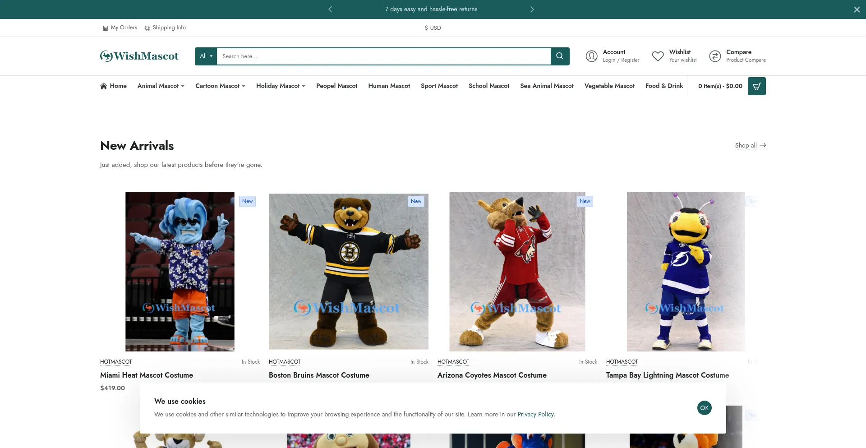This screenshot has width=866, height=448.
Task: Click the WishMascot logo
Action: (x=139, y=56)
